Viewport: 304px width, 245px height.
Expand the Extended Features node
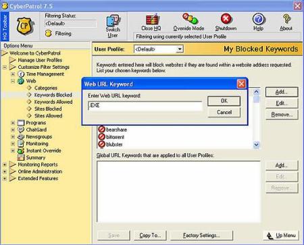pyautogui.click(x=5, y=179)
